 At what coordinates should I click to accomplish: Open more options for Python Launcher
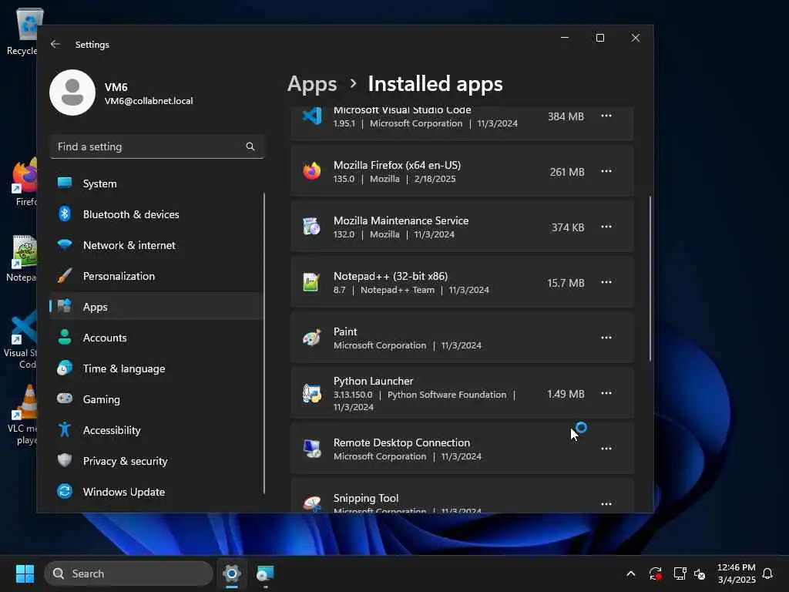606,392
